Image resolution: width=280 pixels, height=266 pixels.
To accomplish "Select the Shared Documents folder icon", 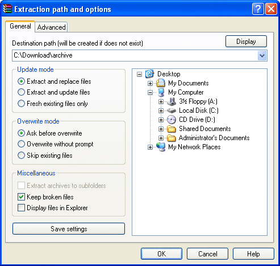I will coord(172,129).
